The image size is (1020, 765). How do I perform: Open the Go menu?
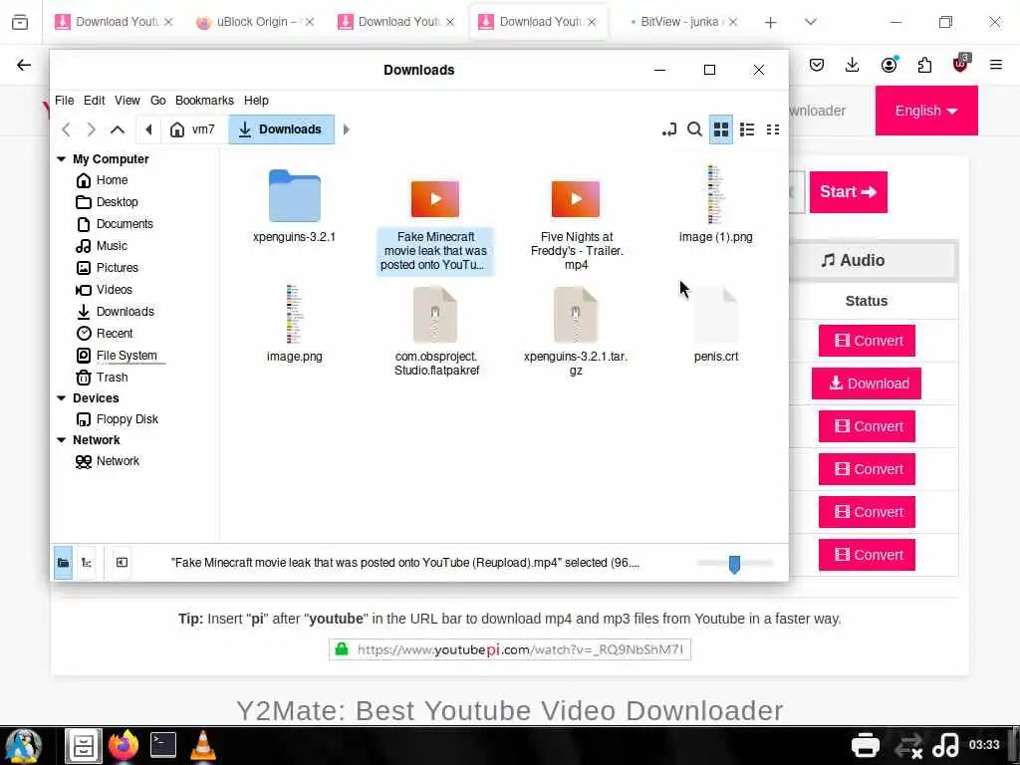pyautogui.click(x=158, y=101)
